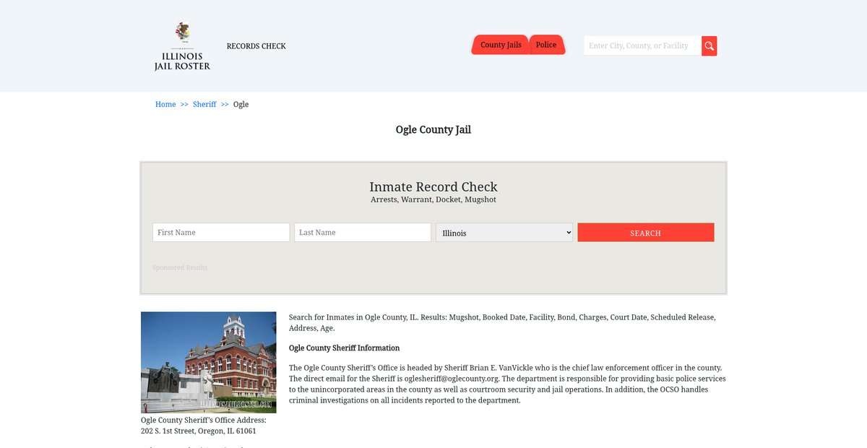Select 'Arrests, Warrant, Docket, Mugshot' subtitle
Viewport: 867px width, 448px height.
(433, 199)
